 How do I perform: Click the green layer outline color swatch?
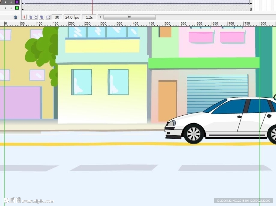click(17, 8)
